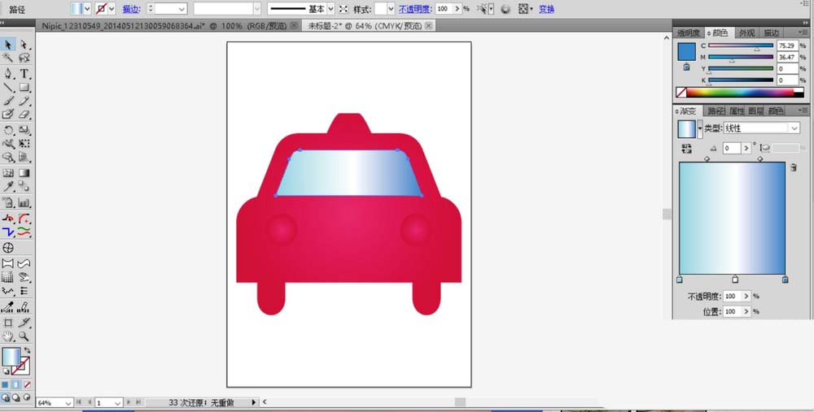Select the Gradient tool in toolbox
814x412 pixels.
pyautogui.click(x=24, y=172)
